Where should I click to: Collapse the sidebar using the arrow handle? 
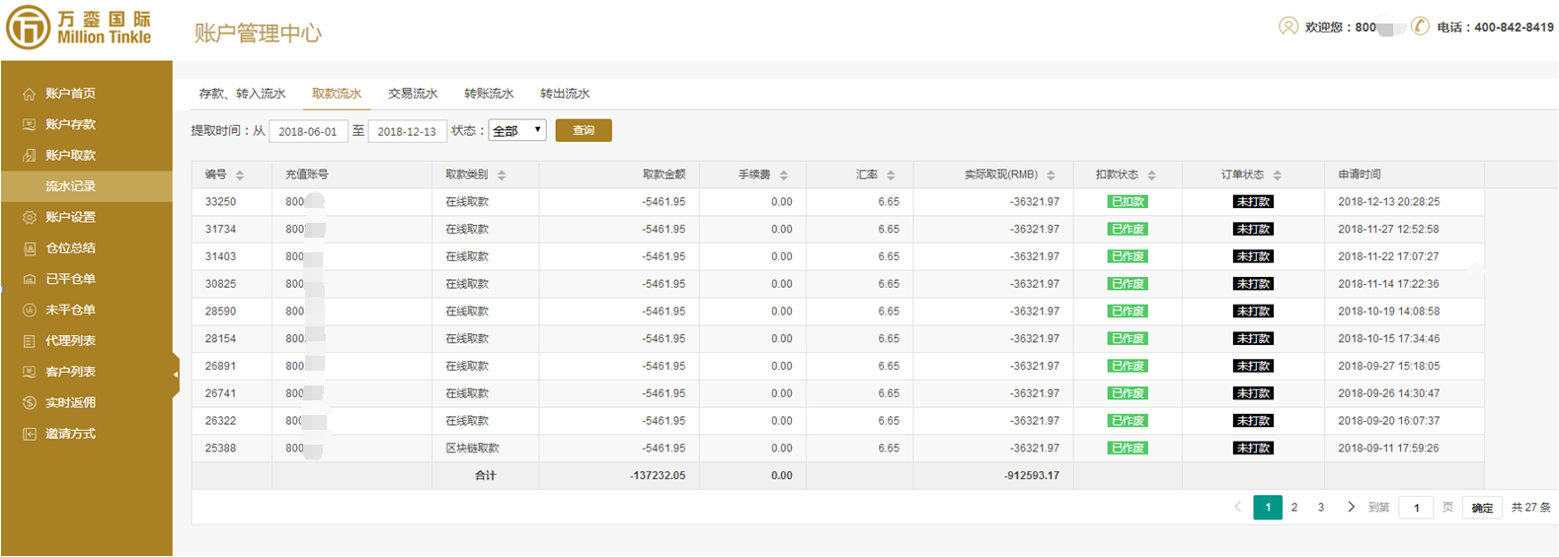[x=176, y=374]
